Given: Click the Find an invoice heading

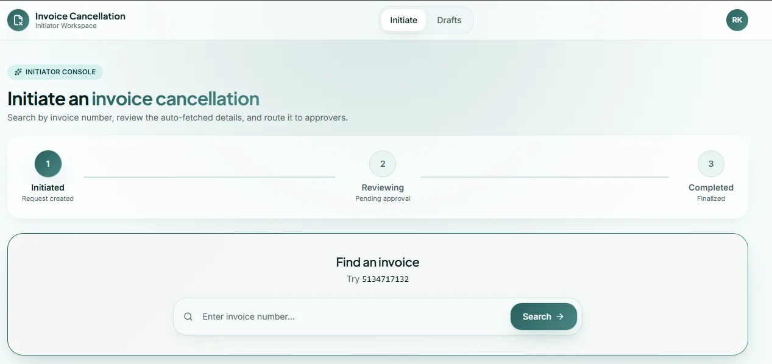Looking at the screenshot, I should (378, 262).
